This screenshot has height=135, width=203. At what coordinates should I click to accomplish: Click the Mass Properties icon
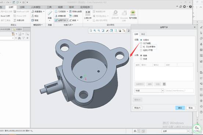[33, 11]
